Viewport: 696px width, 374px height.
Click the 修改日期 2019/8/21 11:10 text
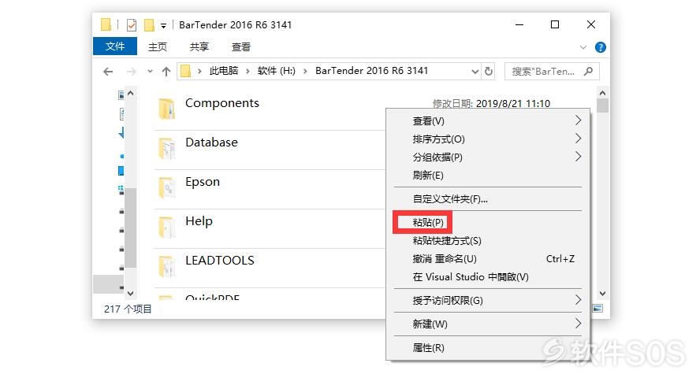tap(491, 103)
